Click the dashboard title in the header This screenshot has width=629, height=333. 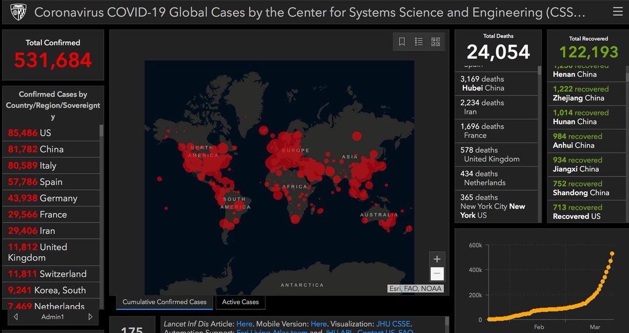tap(310, 12)
